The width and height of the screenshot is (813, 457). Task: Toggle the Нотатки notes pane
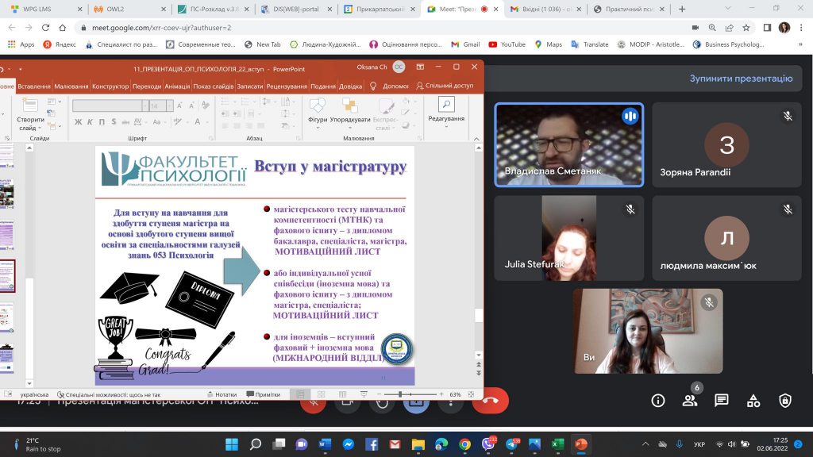pos(222,394)
